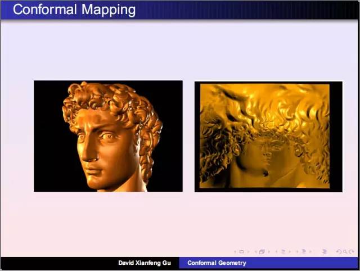This screenshot has width=360, height=271.
Task: Click the slide box navigation icon
Action: [x=241, y=252]
